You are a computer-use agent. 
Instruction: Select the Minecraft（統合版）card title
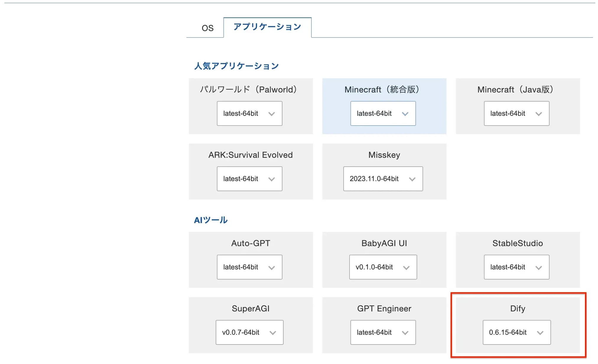tap(382, 89)
